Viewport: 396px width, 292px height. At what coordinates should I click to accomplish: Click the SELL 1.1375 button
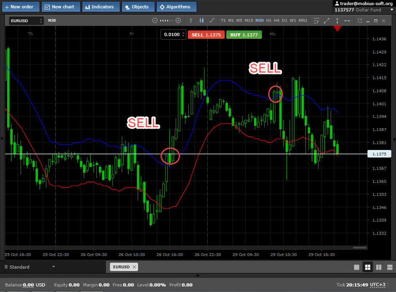206,35
